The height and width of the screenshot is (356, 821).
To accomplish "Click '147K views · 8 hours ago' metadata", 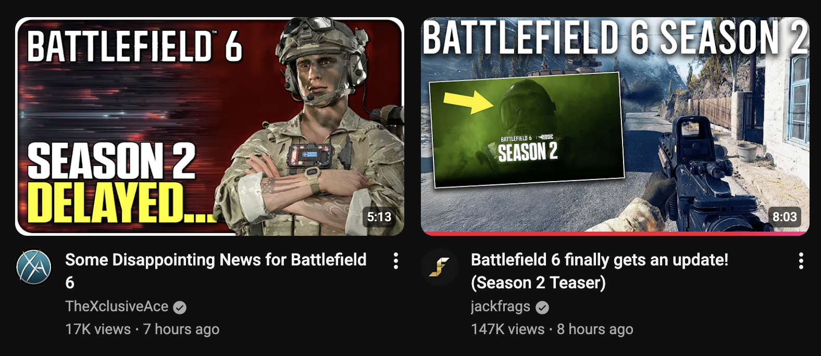I will tap(552, 329).
